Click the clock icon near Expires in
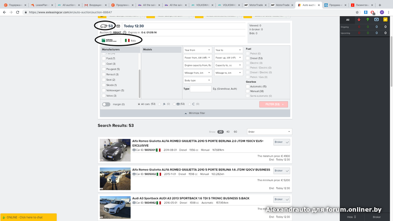This screenshot has width=393, height=221. (x=125, y=32)
